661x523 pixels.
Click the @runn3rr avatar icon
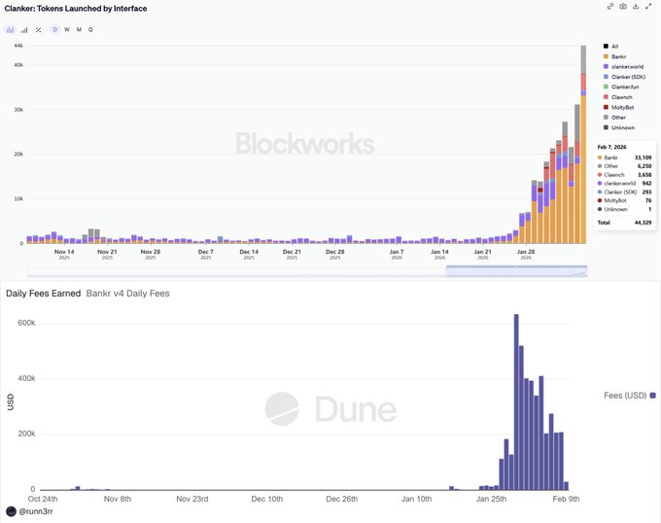[12, 511]
